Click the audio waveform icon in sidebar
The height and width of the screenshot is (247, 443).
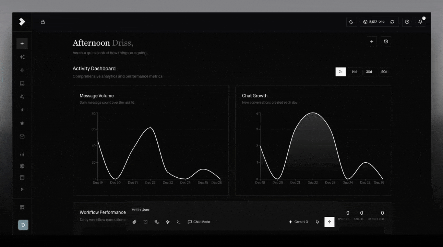point(22,70)
